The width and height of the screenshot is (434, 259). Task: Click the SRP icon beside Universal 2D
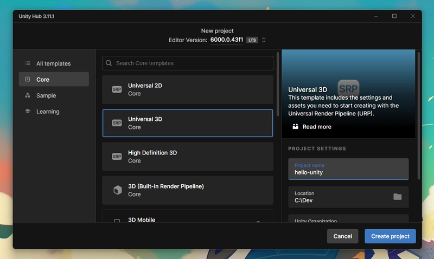[x=117, y=89]
